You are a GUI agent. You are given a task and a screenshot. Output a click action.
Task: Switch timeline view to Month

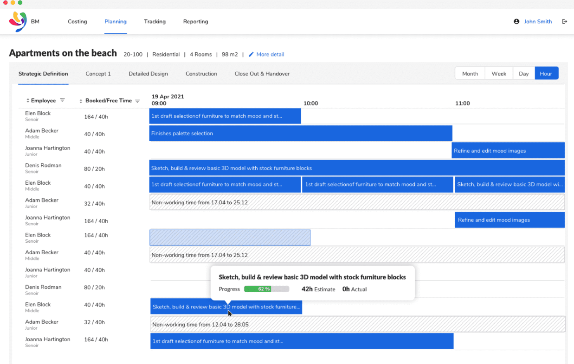(x=470, y=74)
